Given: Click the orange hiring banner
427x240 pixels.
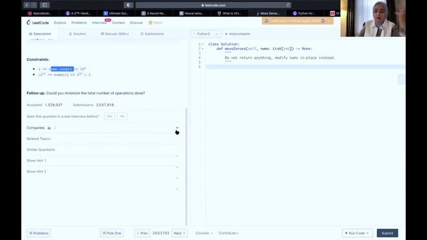Looking at the screenshot, I should point(298,21).
